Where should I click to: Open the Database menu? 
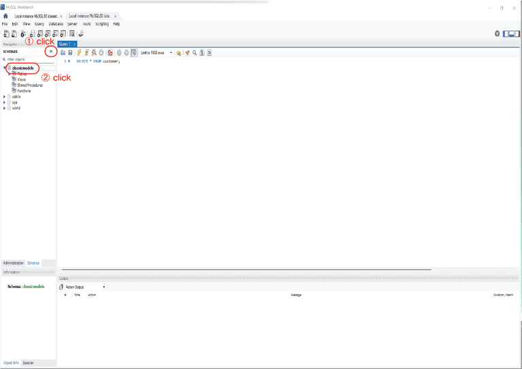coord(56,24)
